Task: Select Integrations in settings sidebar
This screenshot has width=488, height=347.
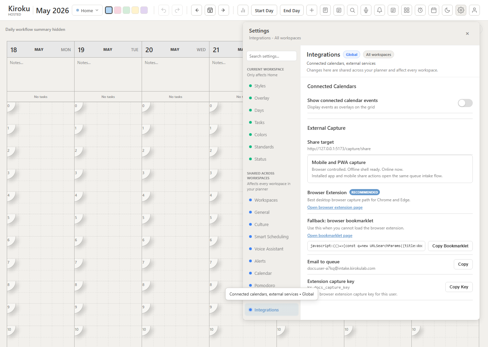Action: [x=272, y=310]
